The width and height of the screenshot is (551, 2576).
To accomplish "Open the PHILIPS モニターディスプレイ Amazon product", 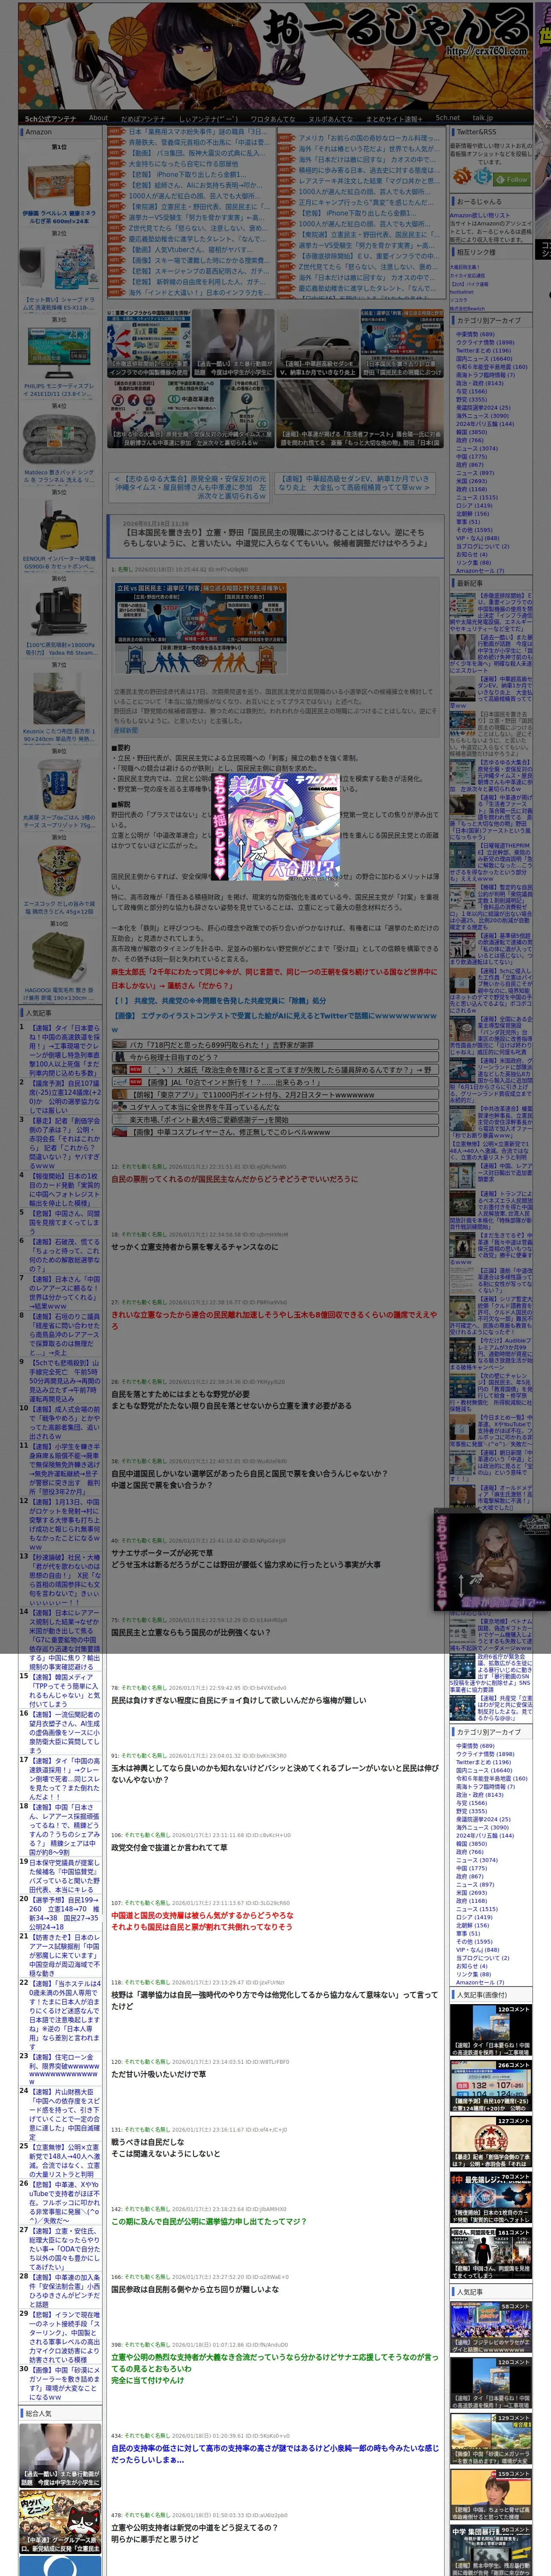I will click(x=59, y=363).
